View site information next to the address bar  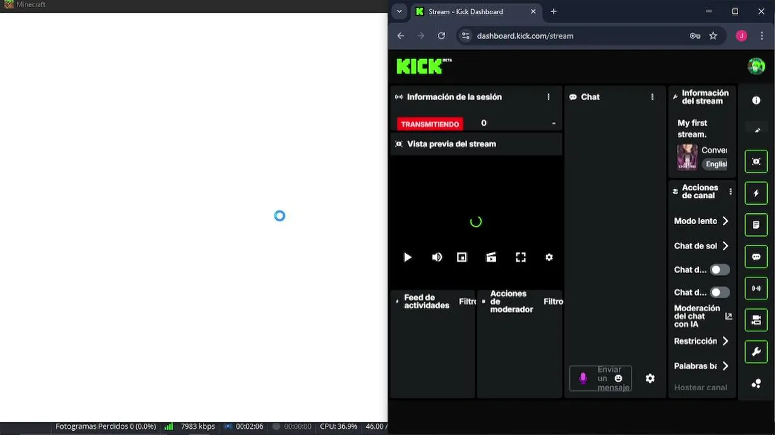click(465, 36)
